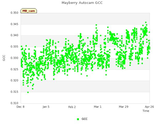165x124 pixels.
Task: Click the lowest data point near 0.315
Action: coord(28,92)
